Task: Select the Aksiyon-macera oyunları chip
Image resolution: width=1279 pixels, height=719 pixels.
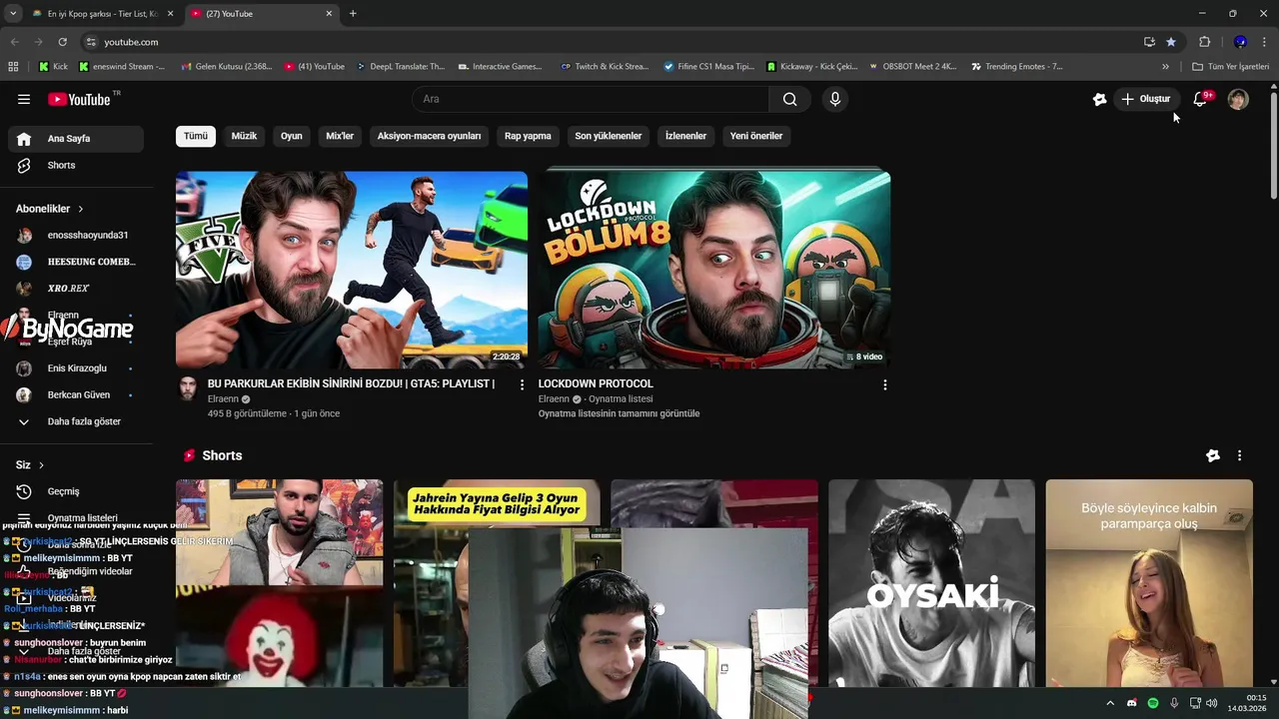Action: point(429,136)
